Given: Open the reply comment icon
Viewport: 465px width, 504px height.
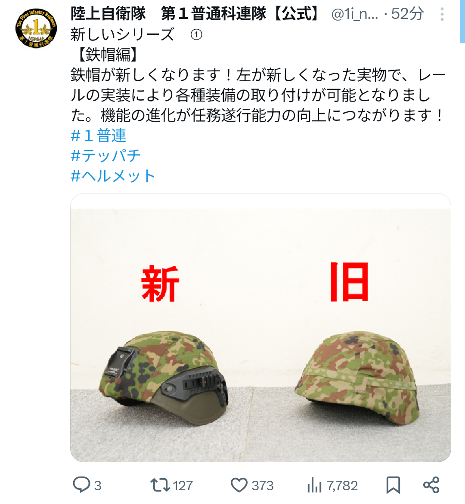Looking at the screenshot, I should click(81, 485).
